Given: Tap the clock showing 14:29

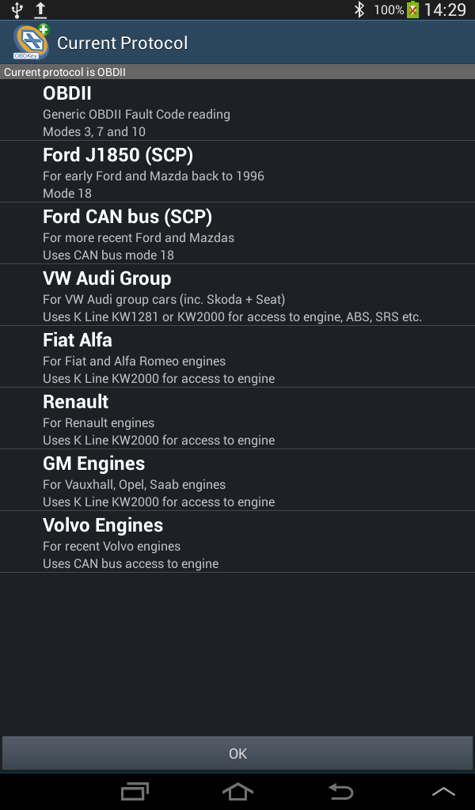Looking at the screenshot, I should pyautogui.click(x=445, y=9).
